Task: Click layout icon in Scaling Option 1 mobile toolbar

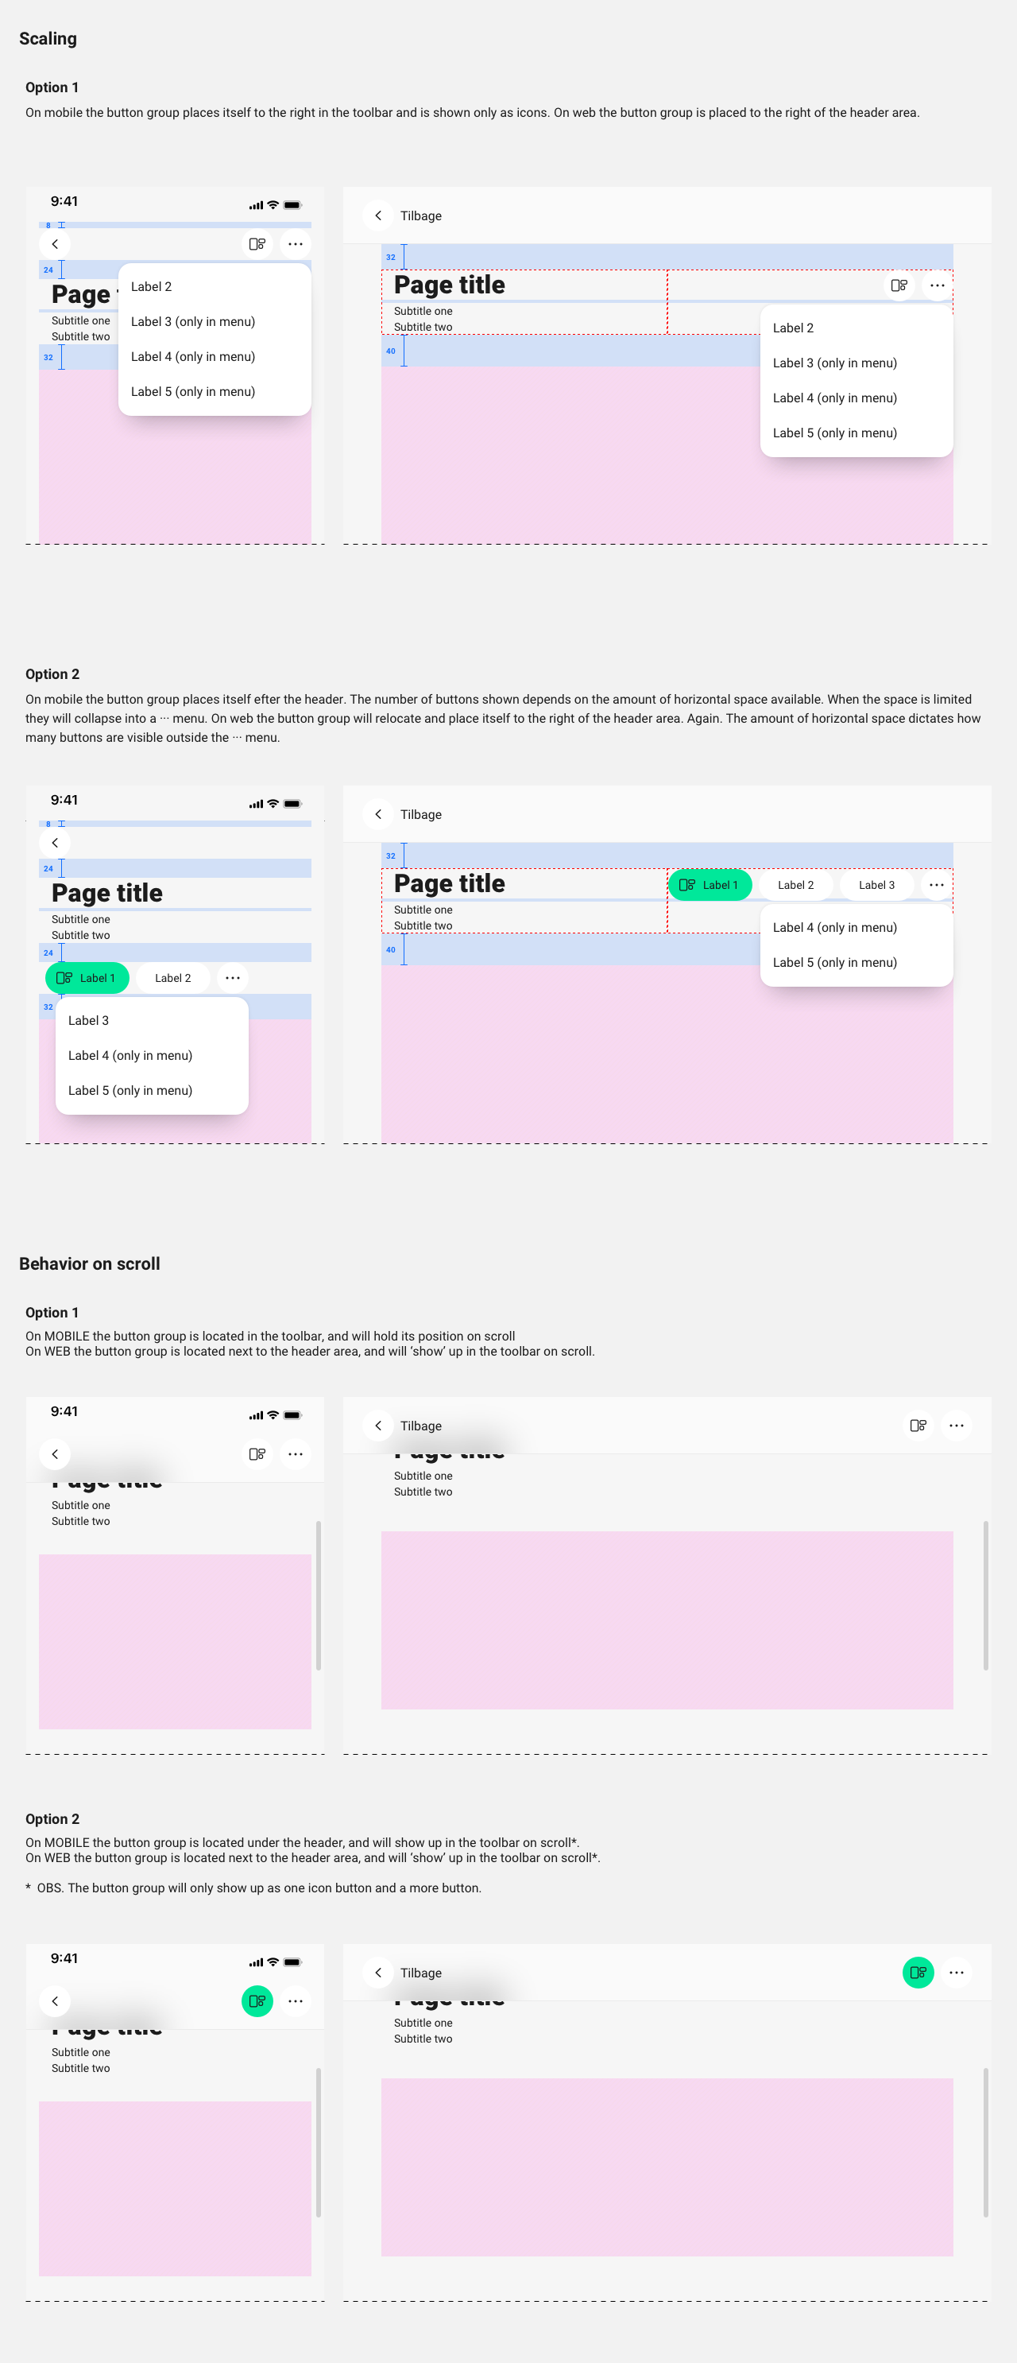Action: [x=257, y=244]
